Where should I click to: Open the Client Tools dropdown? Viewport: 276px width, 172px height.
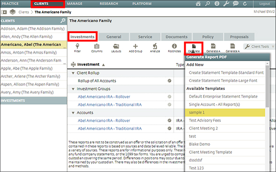coord(260,47)
